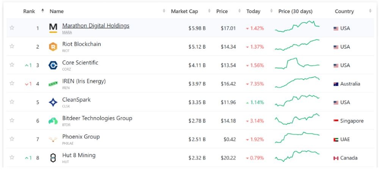Sort by the Today column header

(253, 11)
